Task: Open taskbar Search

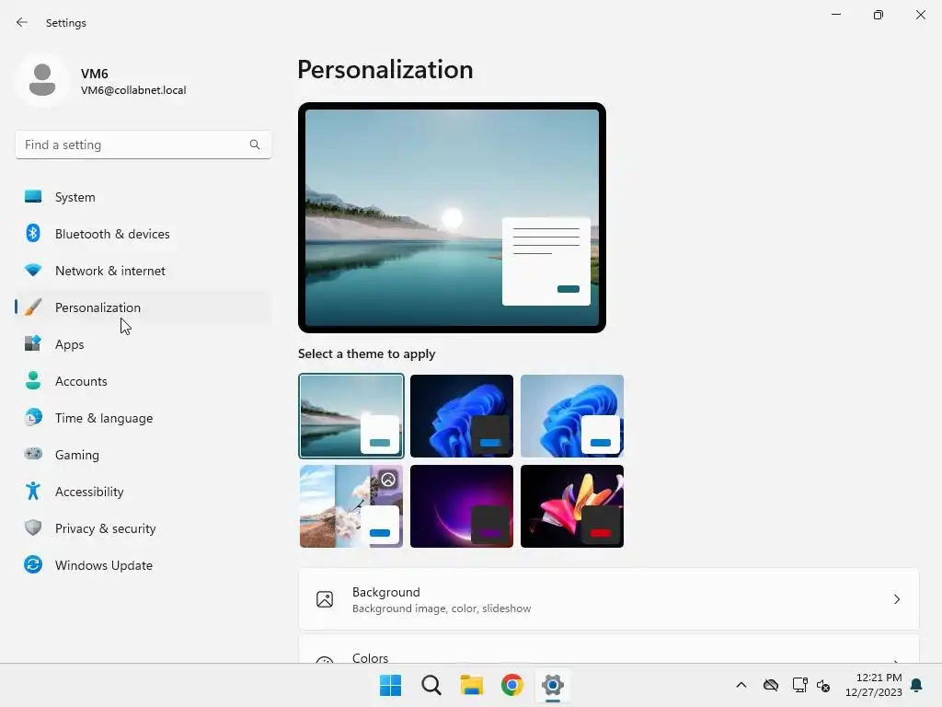Action: 431,685
